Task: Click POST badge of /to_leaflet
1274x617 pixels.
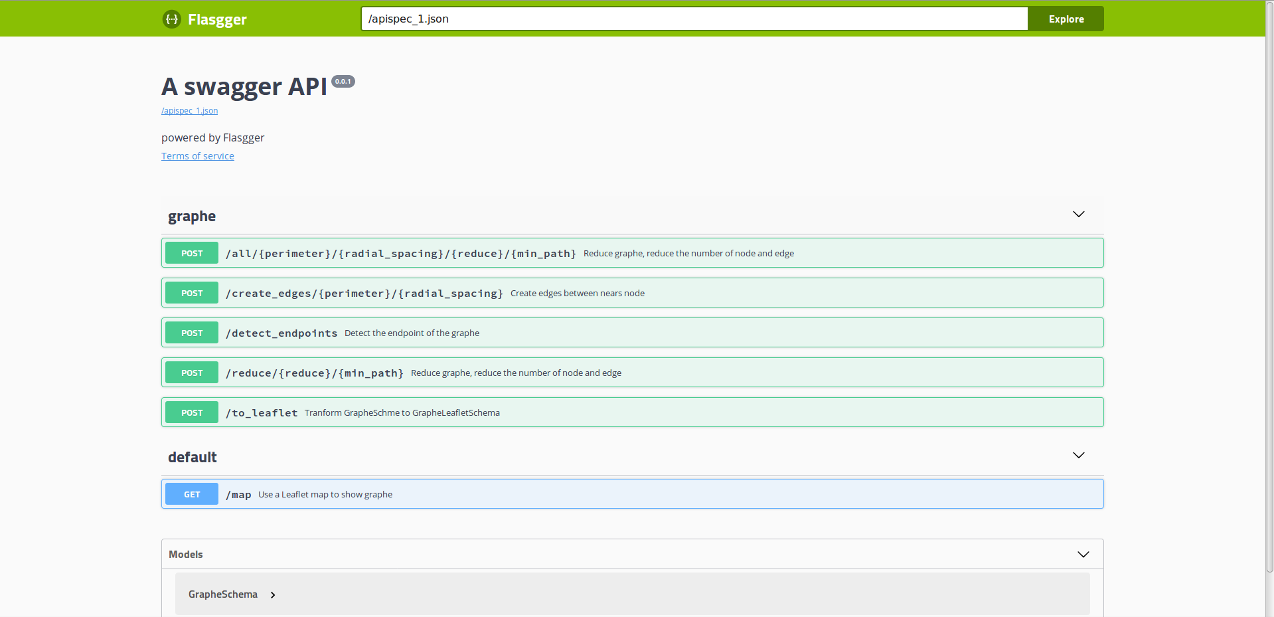Action: 192,412
